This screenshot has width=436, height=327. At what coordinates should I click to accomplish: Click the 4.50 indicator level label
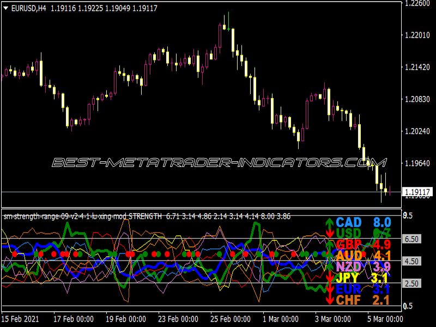(411, 261)
